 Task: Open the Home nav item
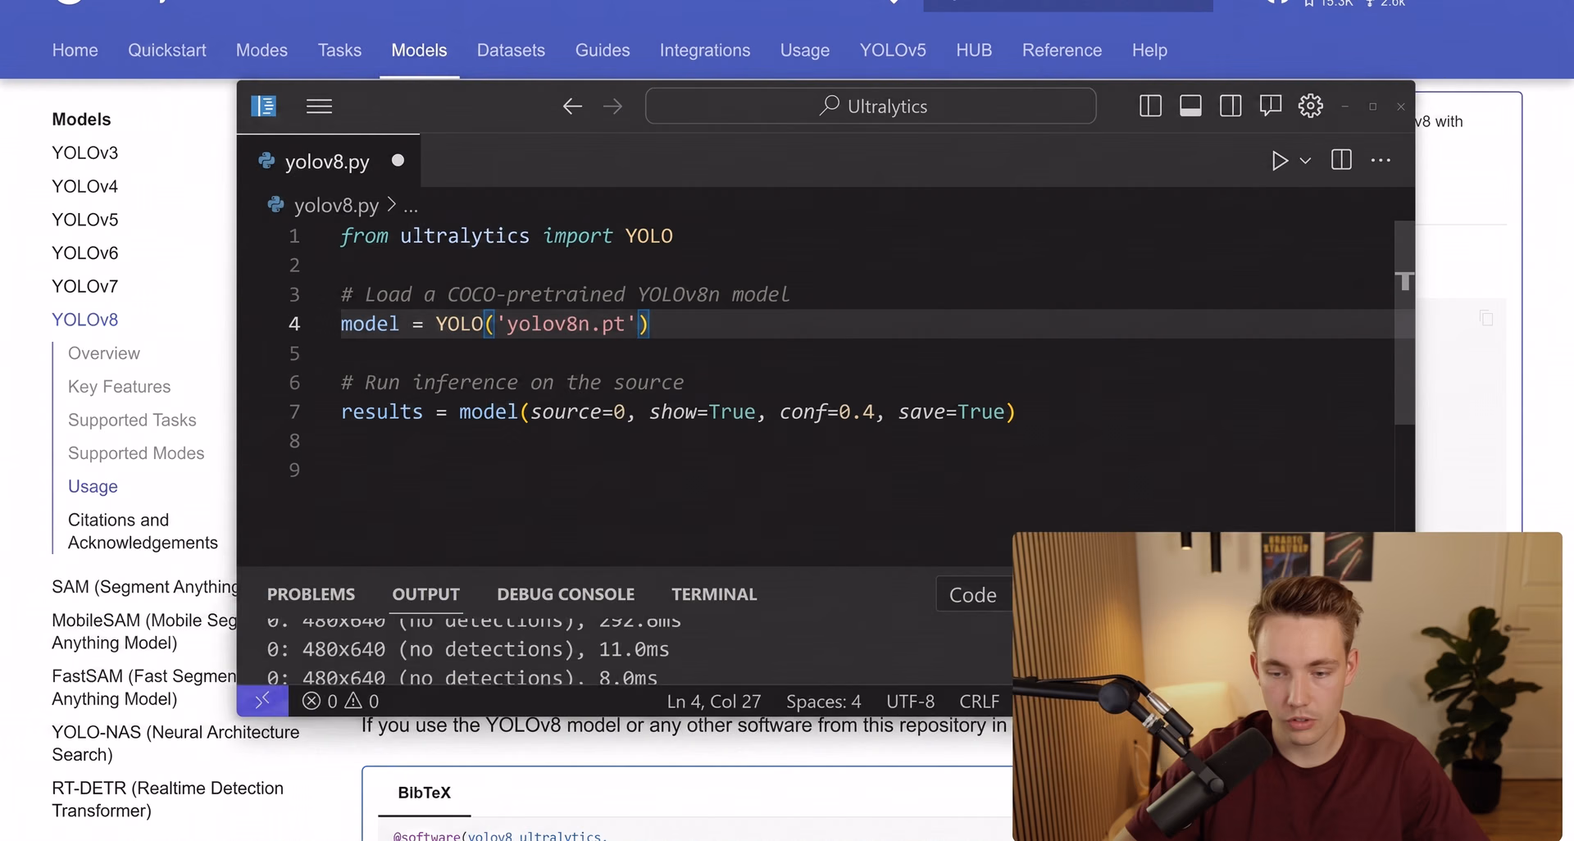[x=75, y=50]
